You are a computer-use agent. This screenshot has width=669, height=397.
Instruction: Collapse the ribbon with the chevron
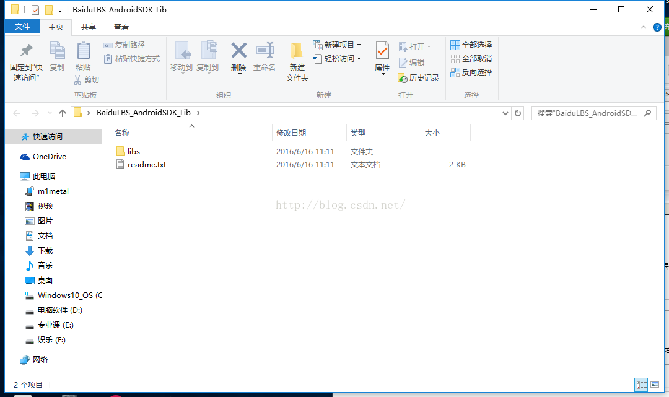pyautogui.click(x=644, y=27)
